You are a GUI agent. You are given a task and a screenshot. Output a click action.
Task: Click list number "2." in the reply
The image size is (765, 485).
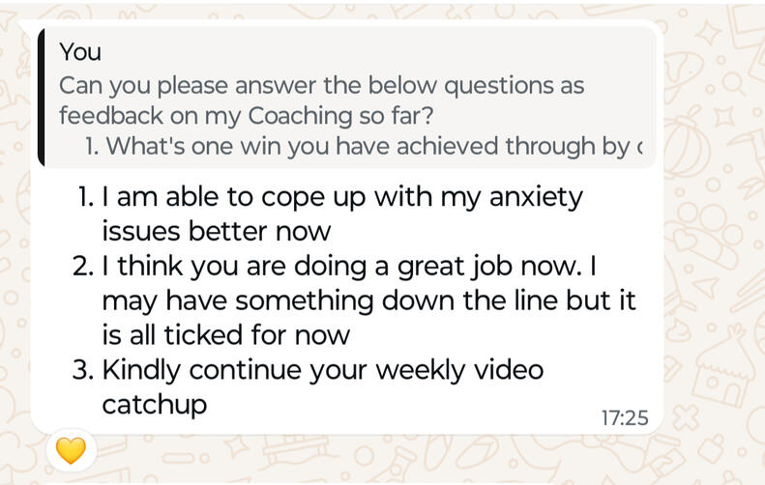tap(83, 266)
